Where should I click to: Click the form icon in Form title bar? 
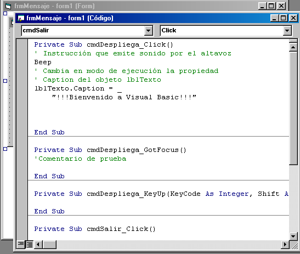click(x=8, y=7)
